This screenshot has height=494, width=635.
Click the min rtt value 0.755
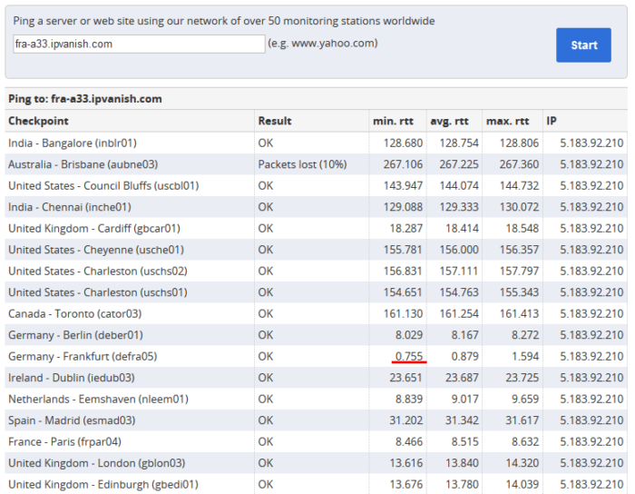(x=409, y=357)
